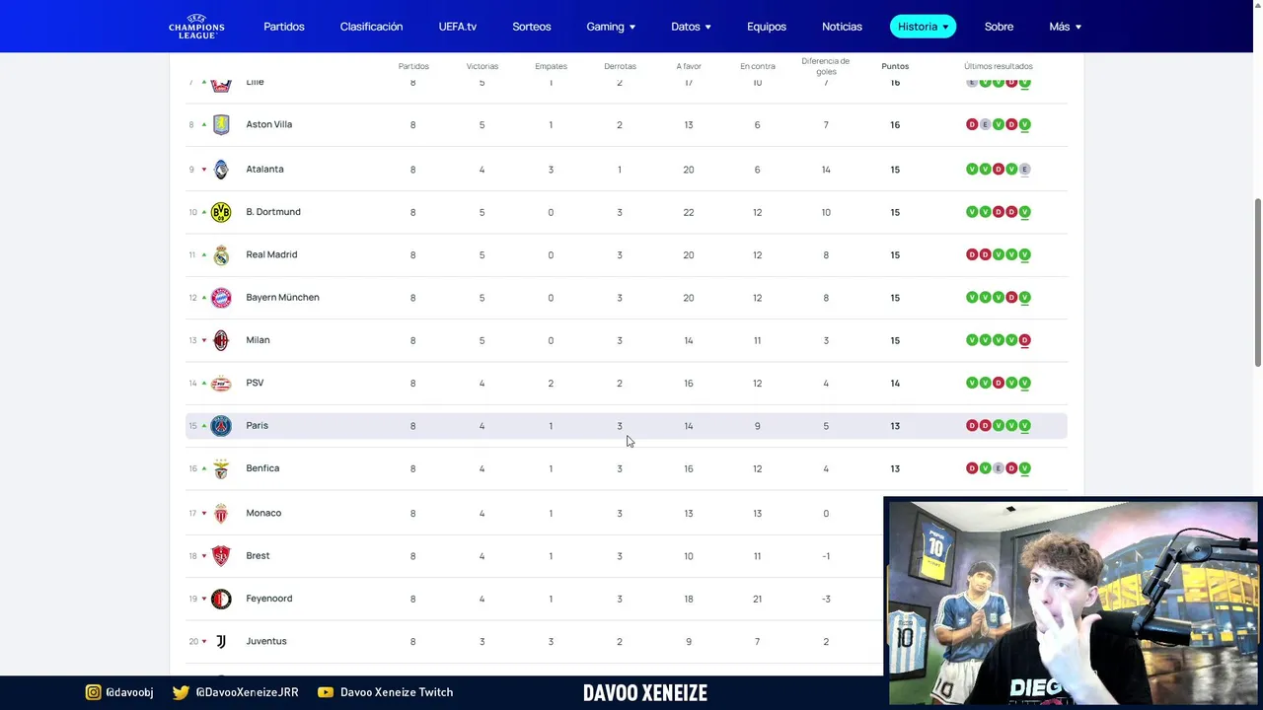Click the Atalanta club crest

coord(221,170)
